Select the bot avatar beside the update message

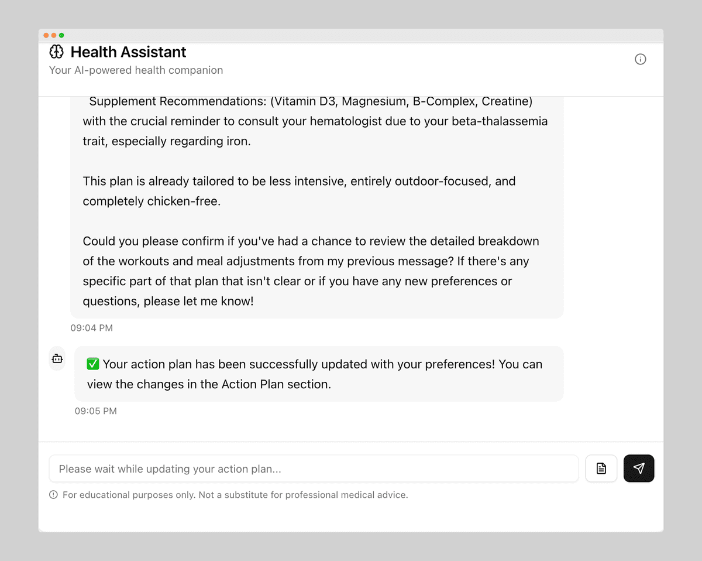pyautogui.click(x=57, y=358)
